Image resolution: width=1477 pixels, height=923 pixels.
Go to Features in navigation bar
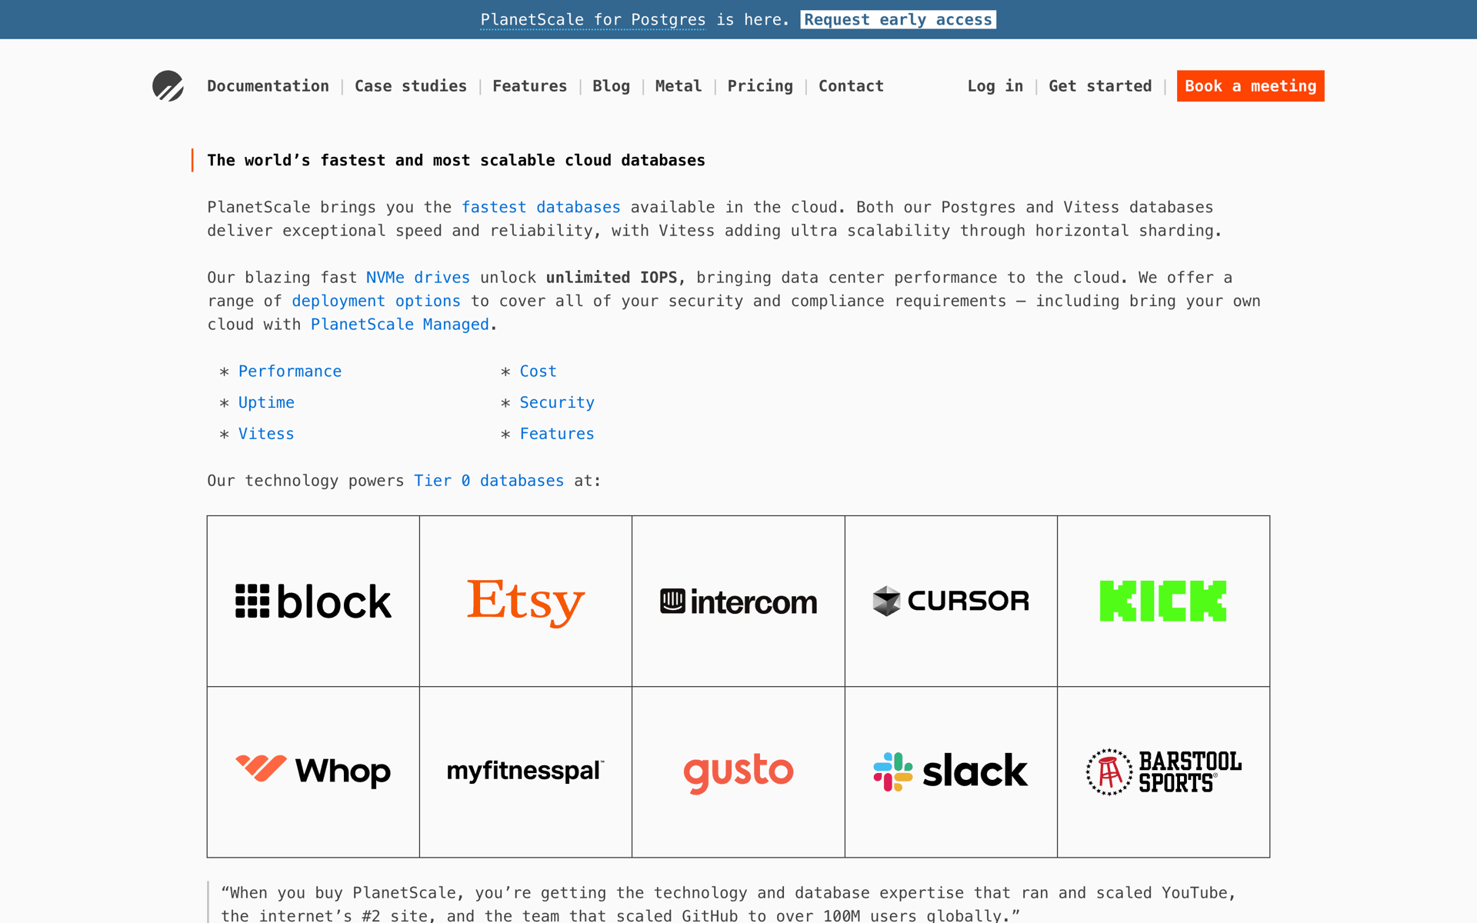coord(529,86)
